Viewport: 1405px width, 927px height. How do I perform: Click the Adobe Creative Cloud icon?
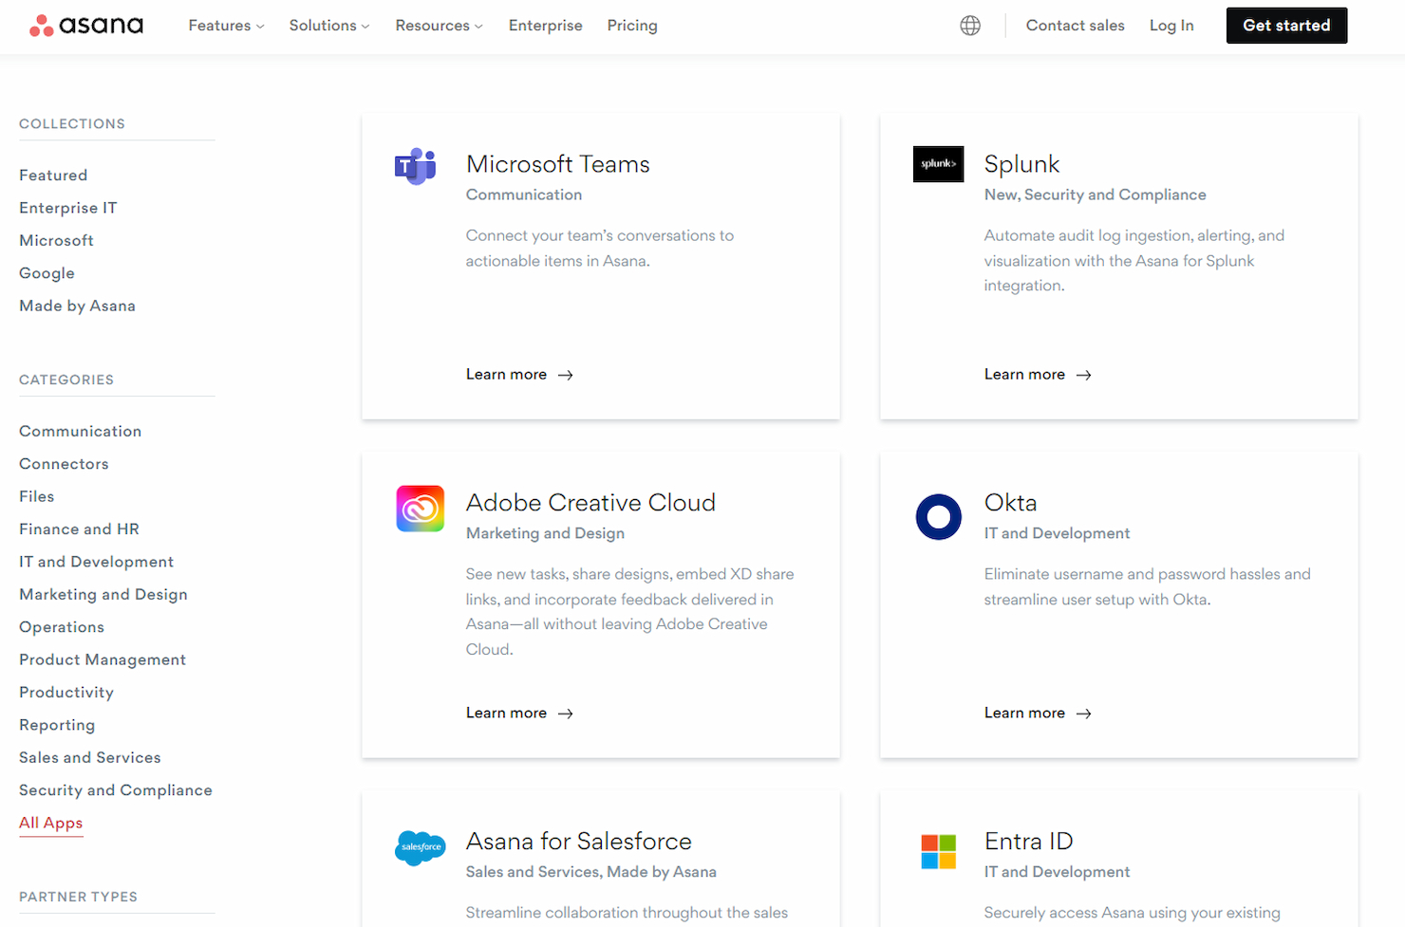[x=420, y=509]
